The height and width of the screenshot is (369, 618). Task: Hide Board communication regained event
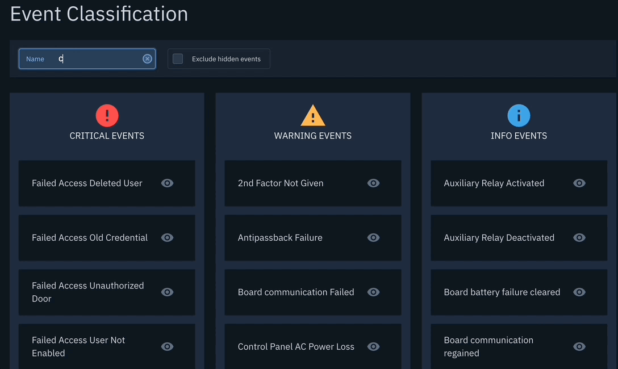click(579, 346)
